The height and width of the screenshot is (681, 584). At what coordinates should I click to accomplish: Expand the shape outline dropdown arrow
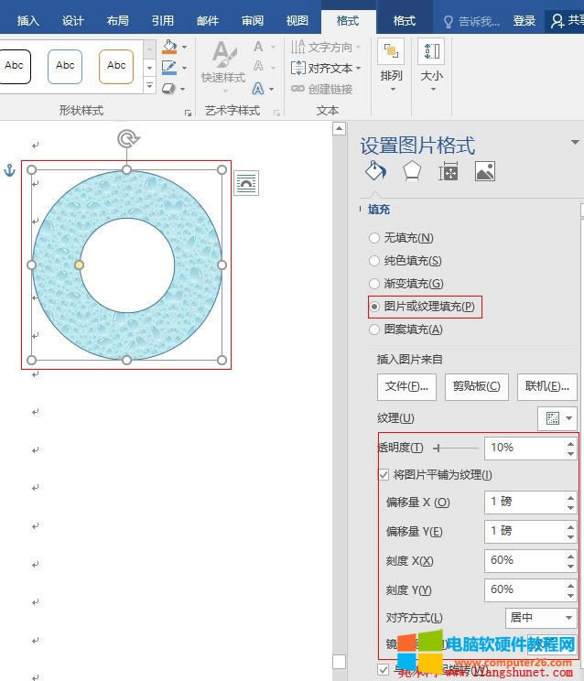click(185, 68)
